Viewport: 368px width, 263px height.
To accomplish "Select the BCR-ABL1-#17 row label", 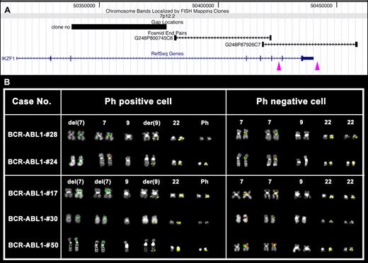I will (x=33, y=194).
